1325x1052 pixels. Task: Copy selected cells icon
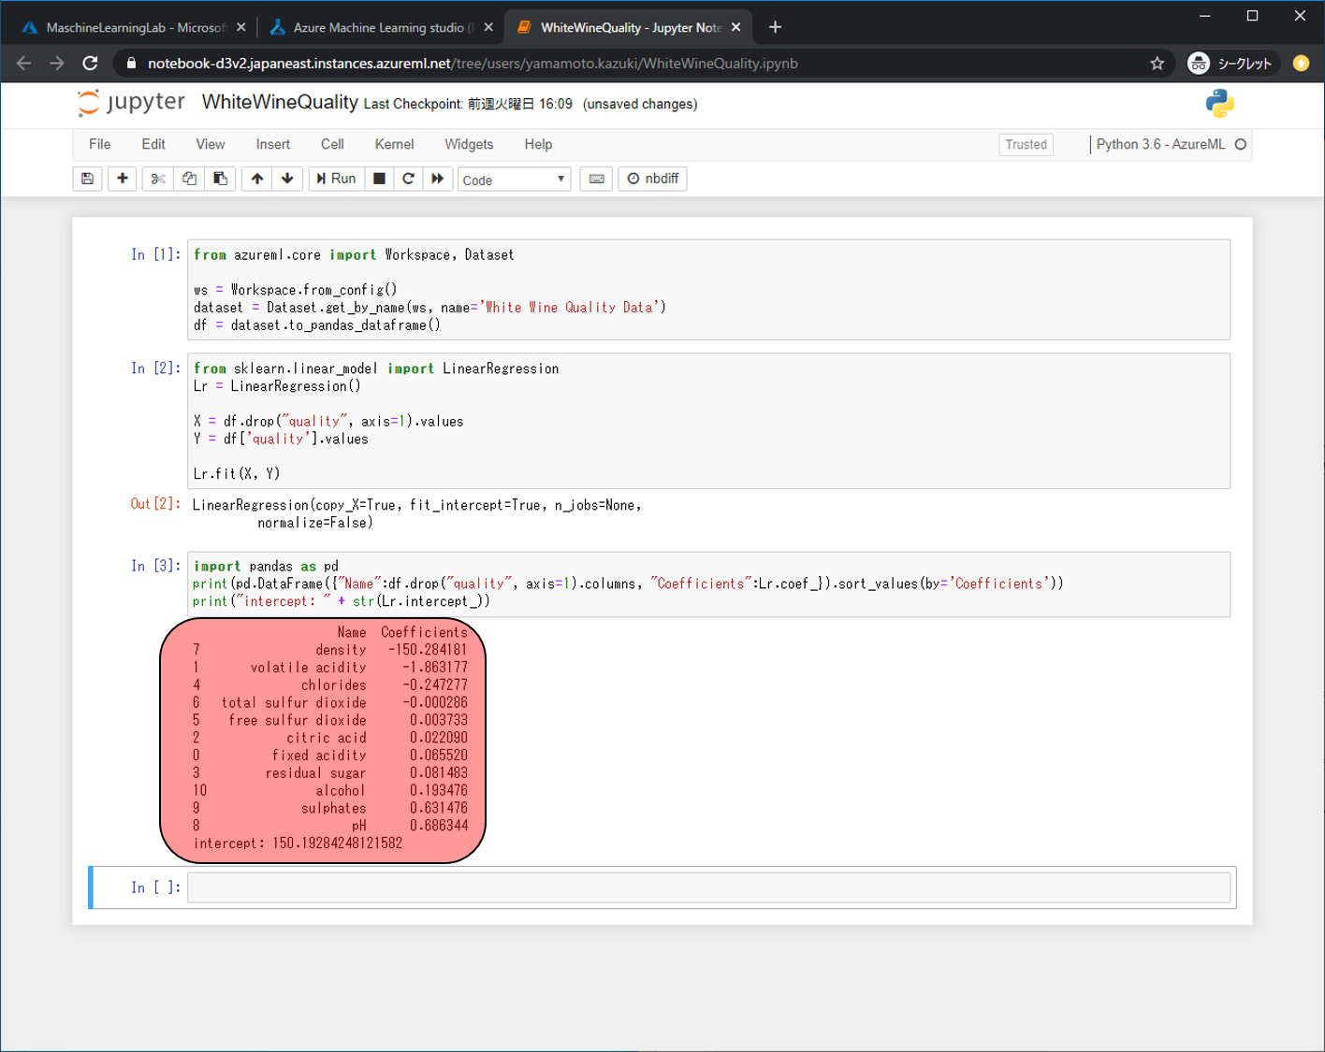click(189, 179)
